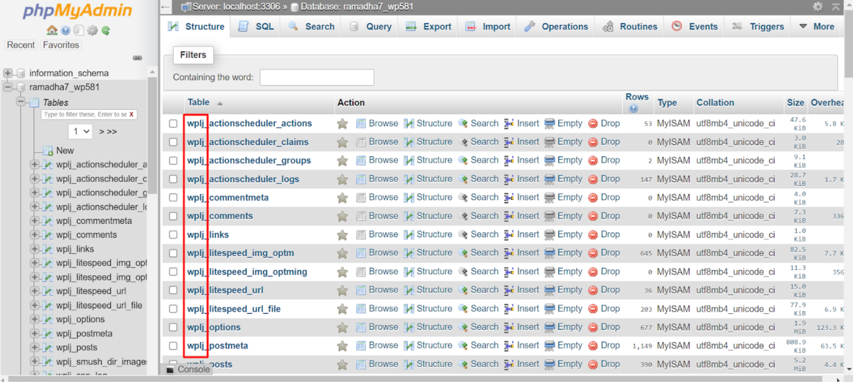
Task: Open the Triggers tab
Action: [758, 27]
